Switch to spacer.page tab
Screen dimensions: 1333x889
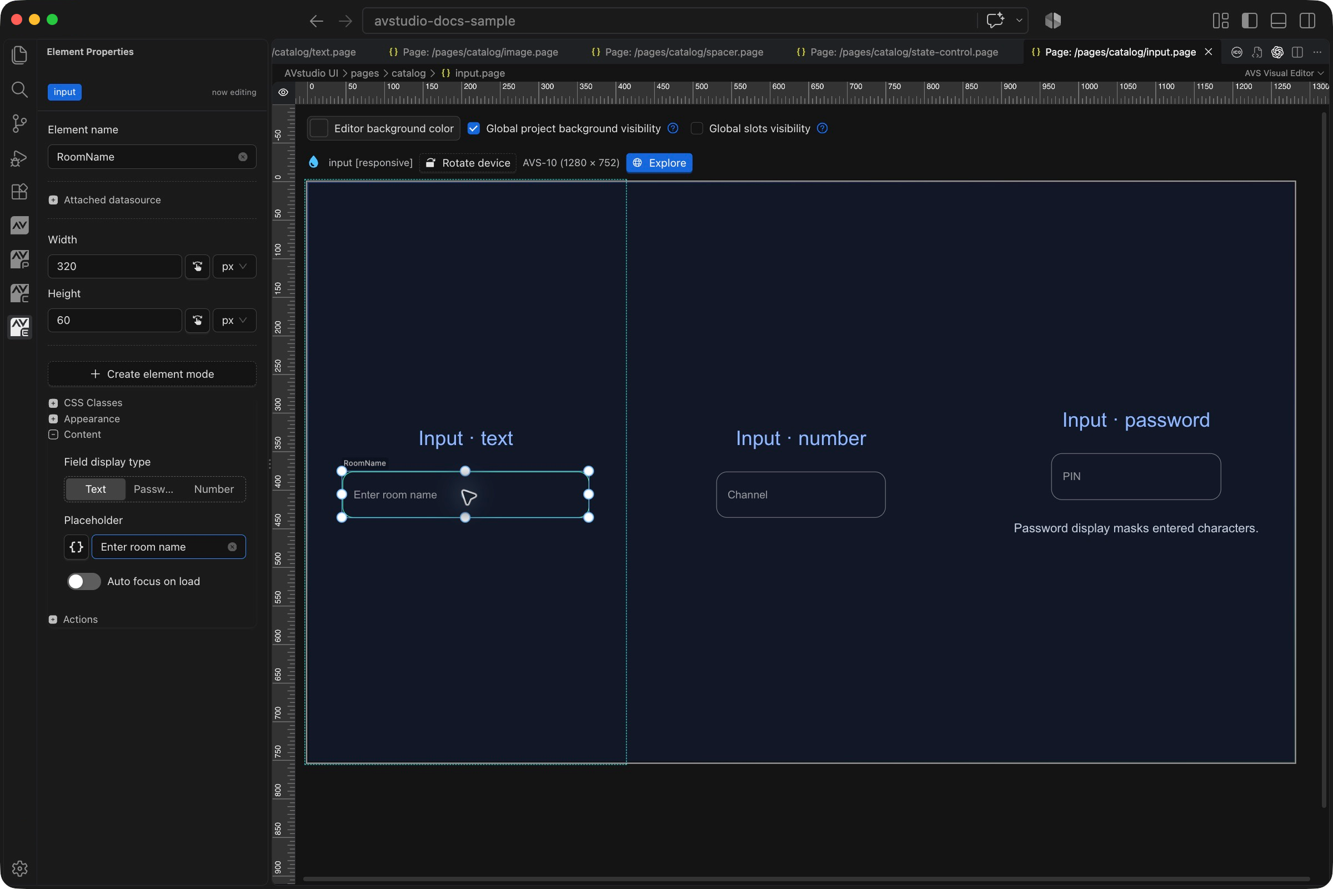coord(677,52)
